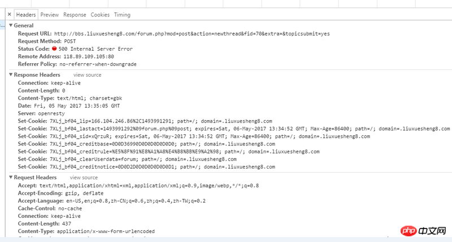This screenshot has width=452, height=242.
Task: Close the request details panel
Action: point(9,15)
